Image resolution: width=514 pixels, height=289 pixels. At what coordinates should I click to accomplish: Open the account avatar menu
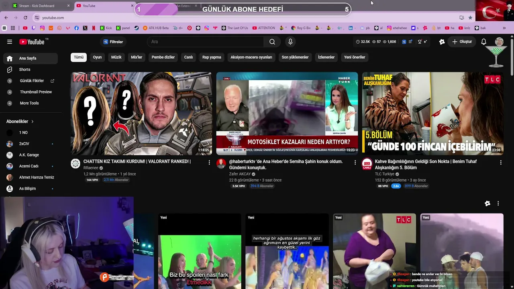[499, 42]
